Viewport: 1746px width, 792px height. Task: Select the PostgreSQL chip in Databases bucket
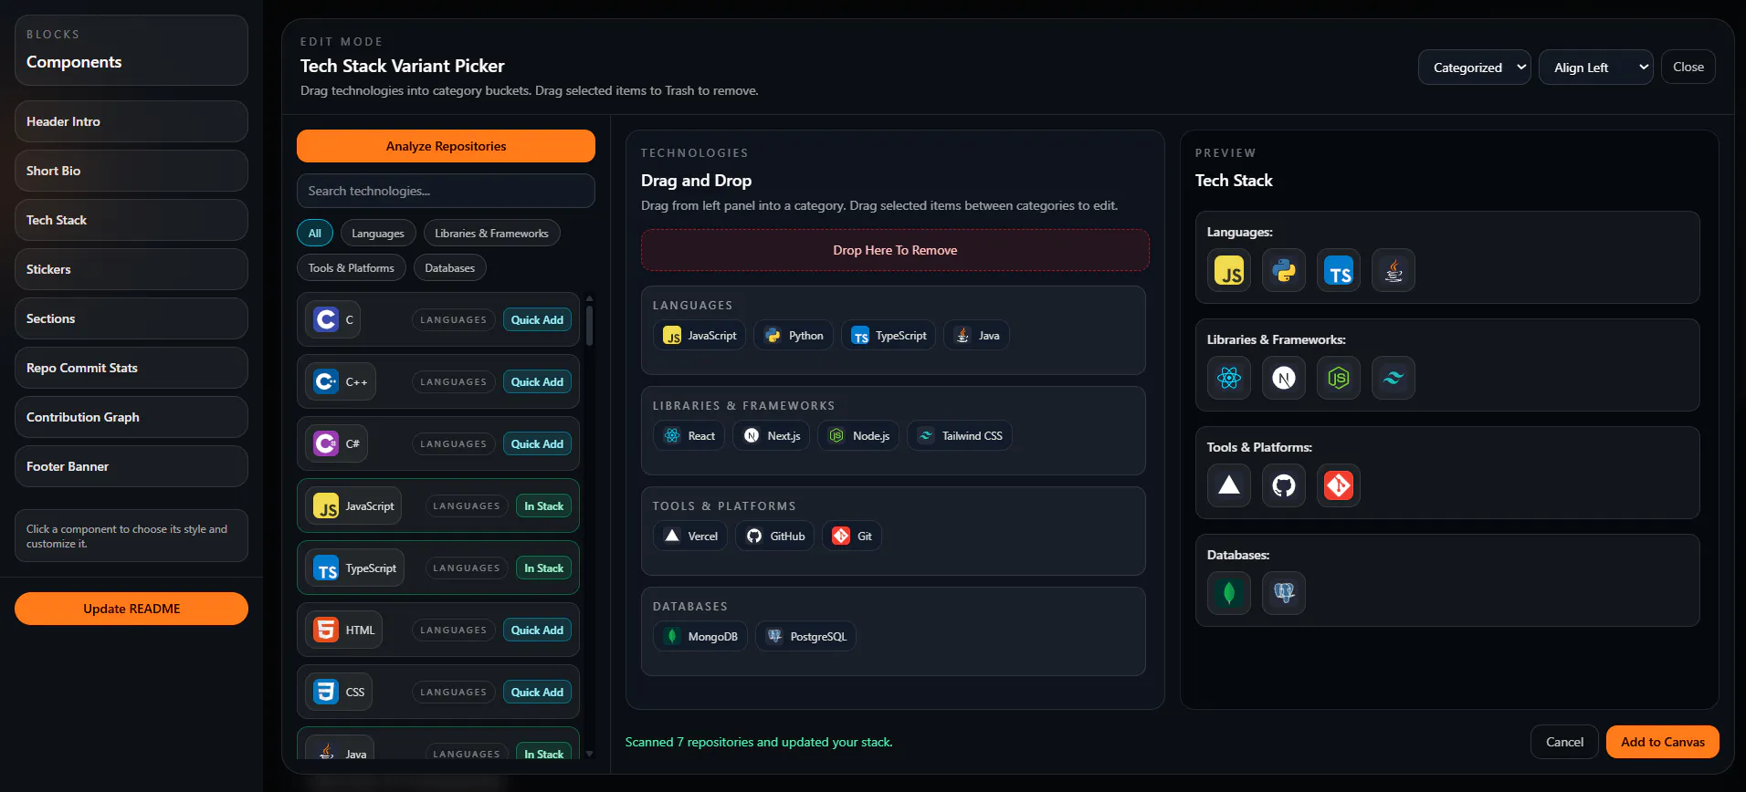click(805, 637)
